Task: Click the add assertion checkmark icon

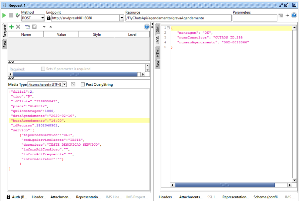Action: (x=17, y=16)
